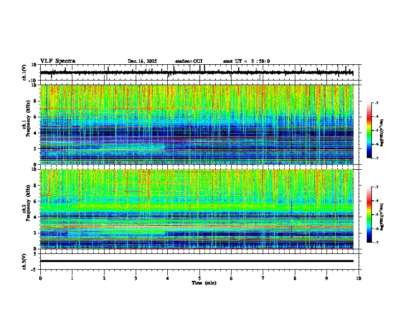Click time axis tick label "2"

104,278
